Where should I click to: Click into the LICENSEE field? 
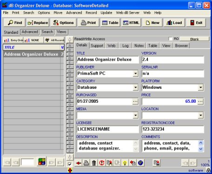tap(108, 129)
